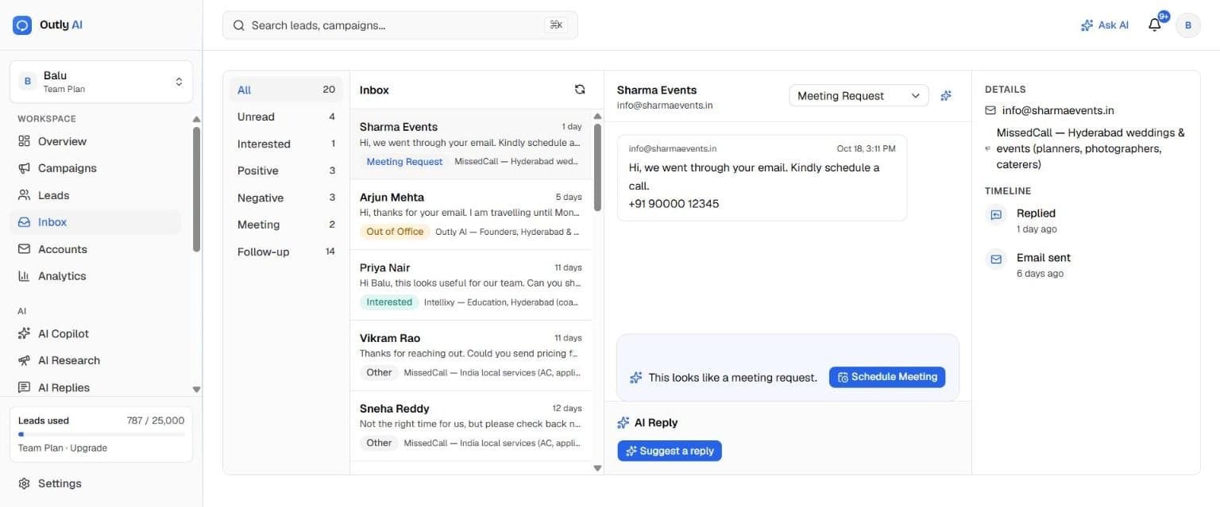The height and width of the screenshot is (507, 1220).
Task: Click inbox list scroll down arrow
Action: [597, 468]
